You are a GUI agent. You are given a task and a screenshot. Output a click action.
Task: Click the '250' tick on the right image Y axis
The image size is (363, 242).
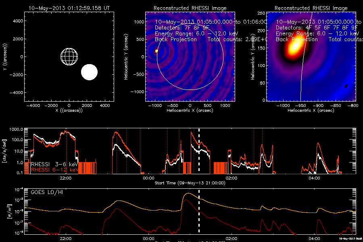(x=261, y=13)
